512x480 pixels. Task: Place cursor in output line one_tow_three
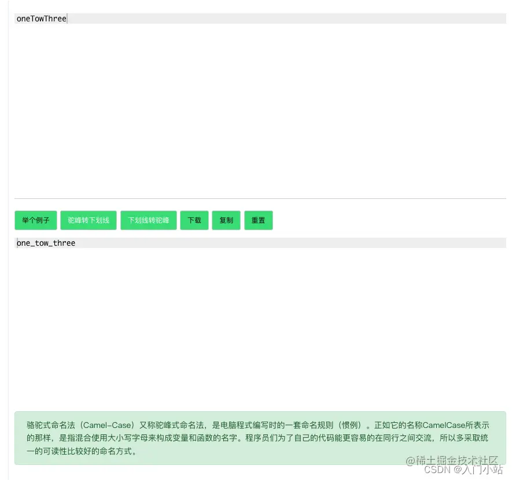click(260, 243)
